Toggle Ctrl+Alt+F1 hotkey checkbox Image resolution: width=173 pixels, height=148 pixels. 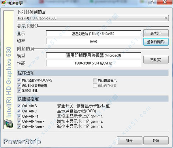click(x=19, y=116)
